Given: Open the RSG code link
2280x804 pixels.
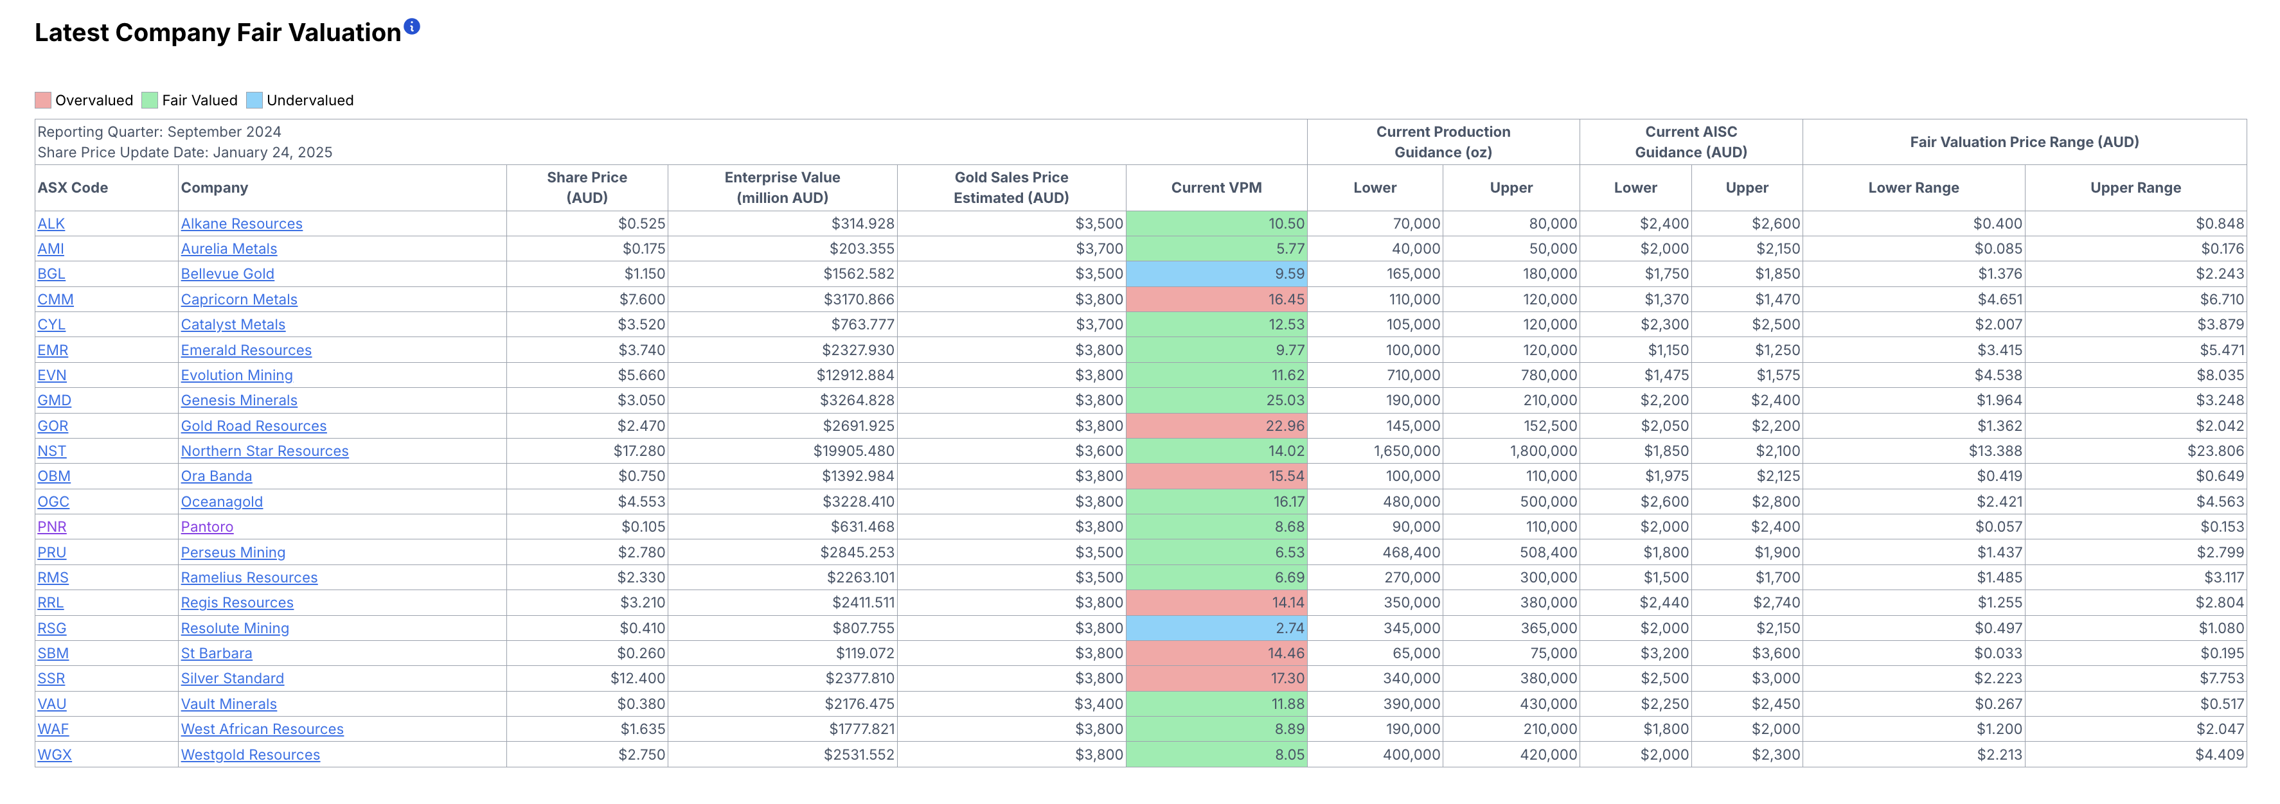Looking at the screenshot, I should [x=51, y=628].
